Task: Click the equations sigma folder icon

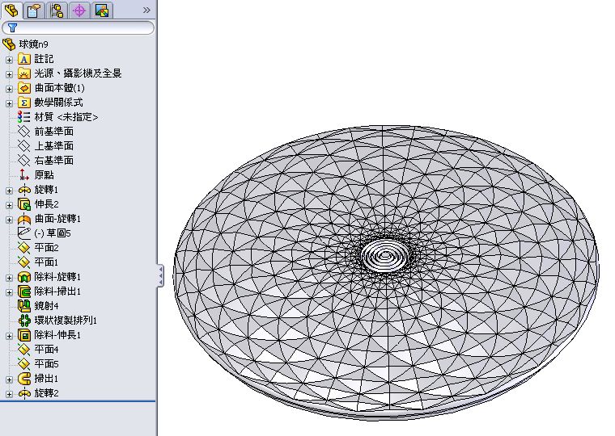Action: tap(24, 103)
